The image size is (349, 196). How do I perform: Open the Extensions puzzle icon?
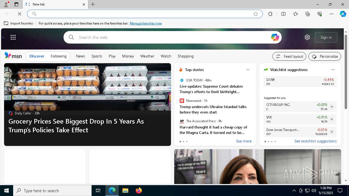tap(270, 14)
